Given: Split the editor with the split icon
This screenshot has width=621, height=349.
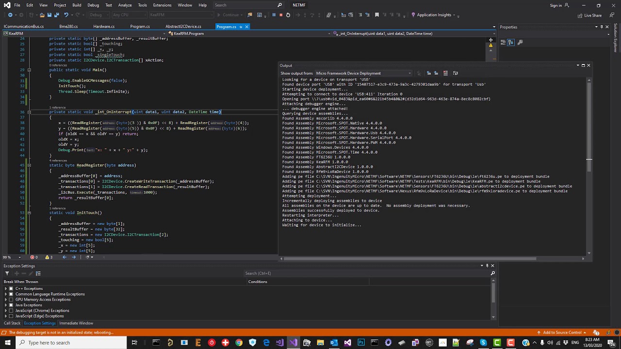Looking at the screenshot, I should pyautogui.click(x=491, y=40).
